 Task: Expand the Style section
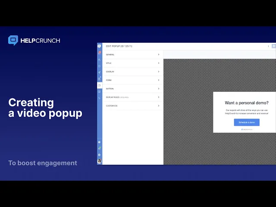click(133, 63)
